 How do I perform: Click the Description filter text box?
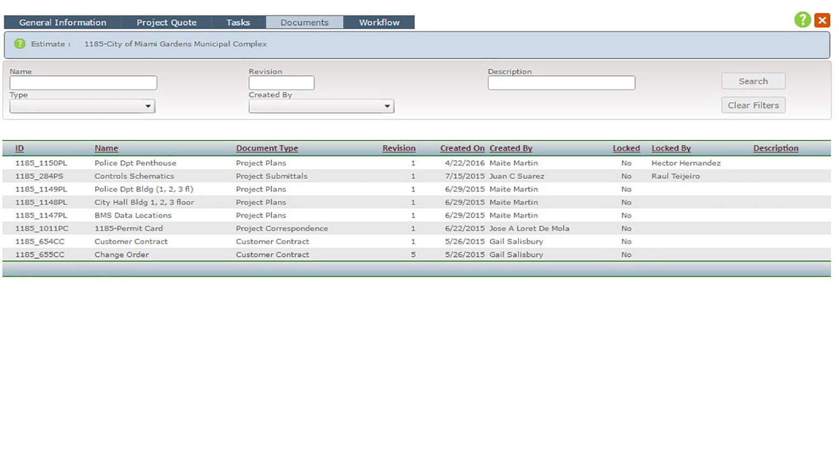coord(561,83)
